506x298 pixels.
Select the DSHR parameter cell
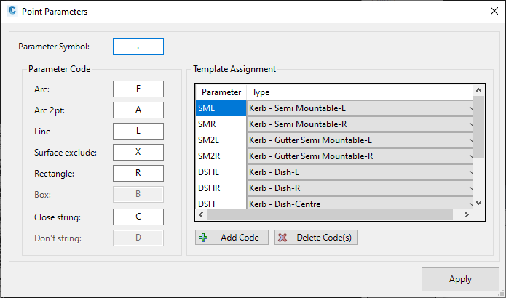(x=221, y=188)
